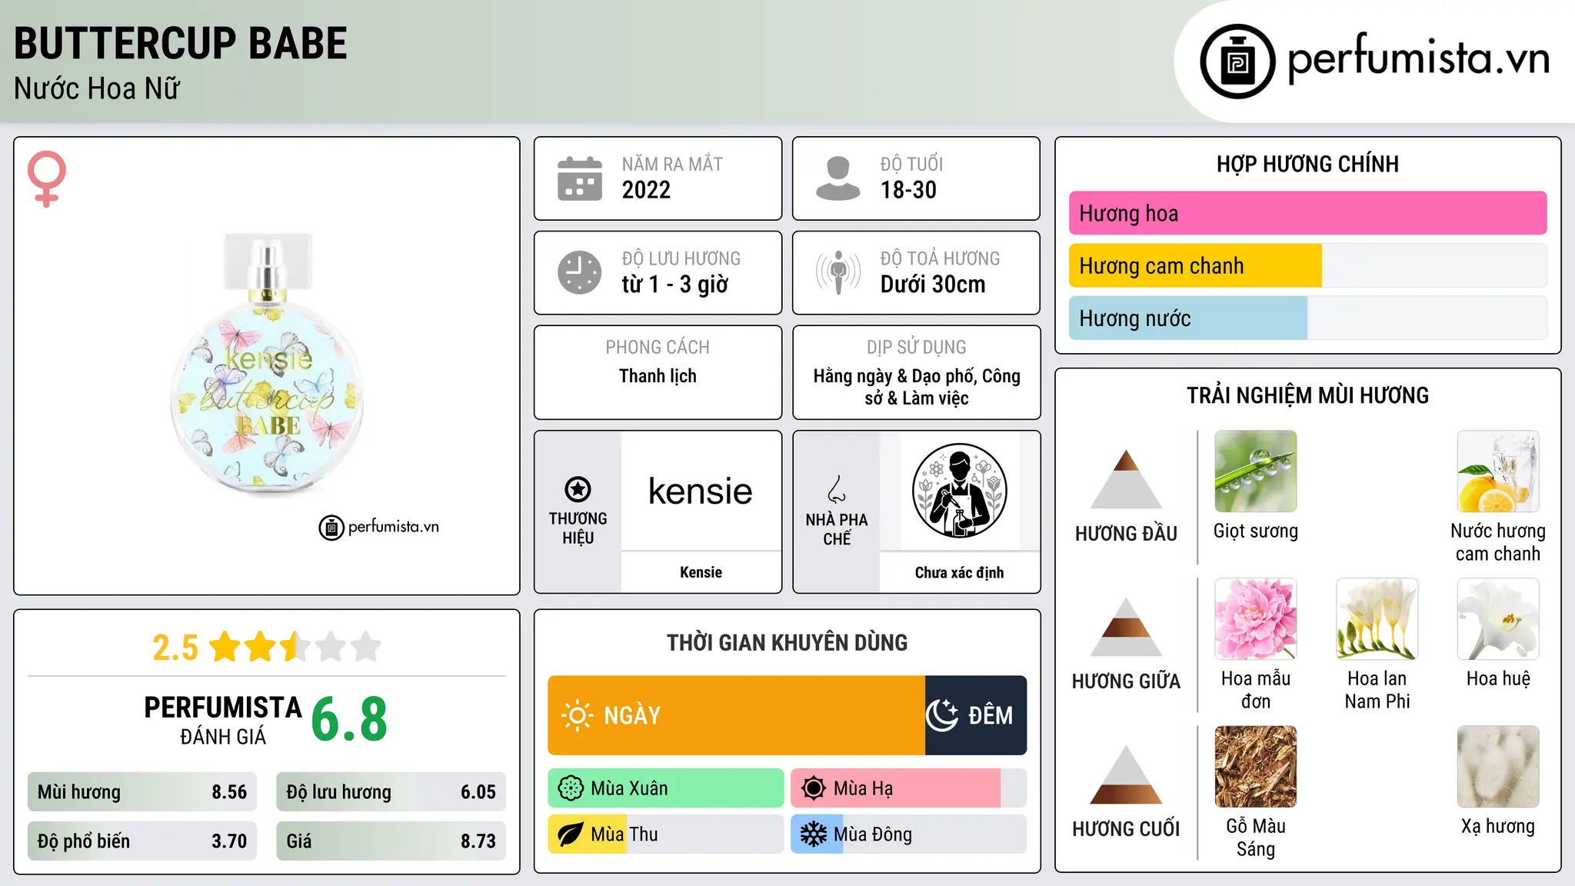Click the kensie brand logo
The image size is (1575, 886).
tap(701, 491)
